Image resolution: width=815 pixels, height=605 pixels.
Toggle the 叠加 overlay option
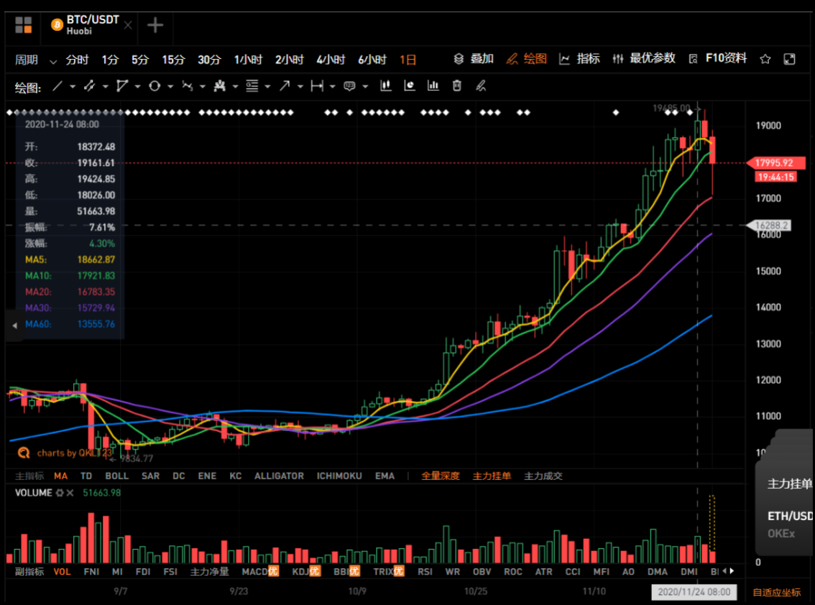coord(474,59)
